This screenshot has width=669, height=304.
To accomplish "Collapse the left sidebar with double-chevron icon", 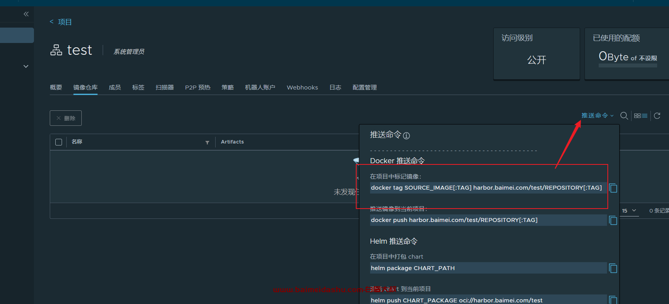I will click(26, 14).
